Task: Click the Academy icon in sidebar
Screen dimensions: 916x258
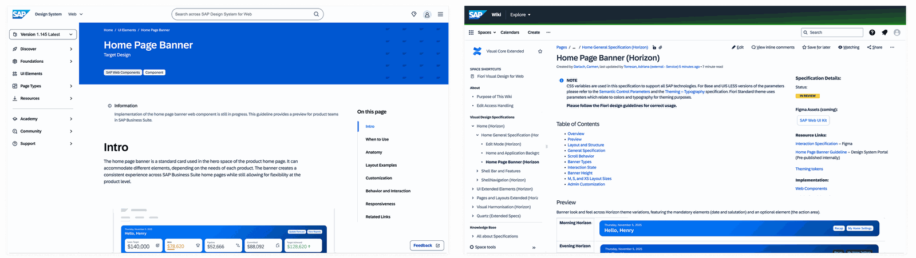Action: pos(15,119)
